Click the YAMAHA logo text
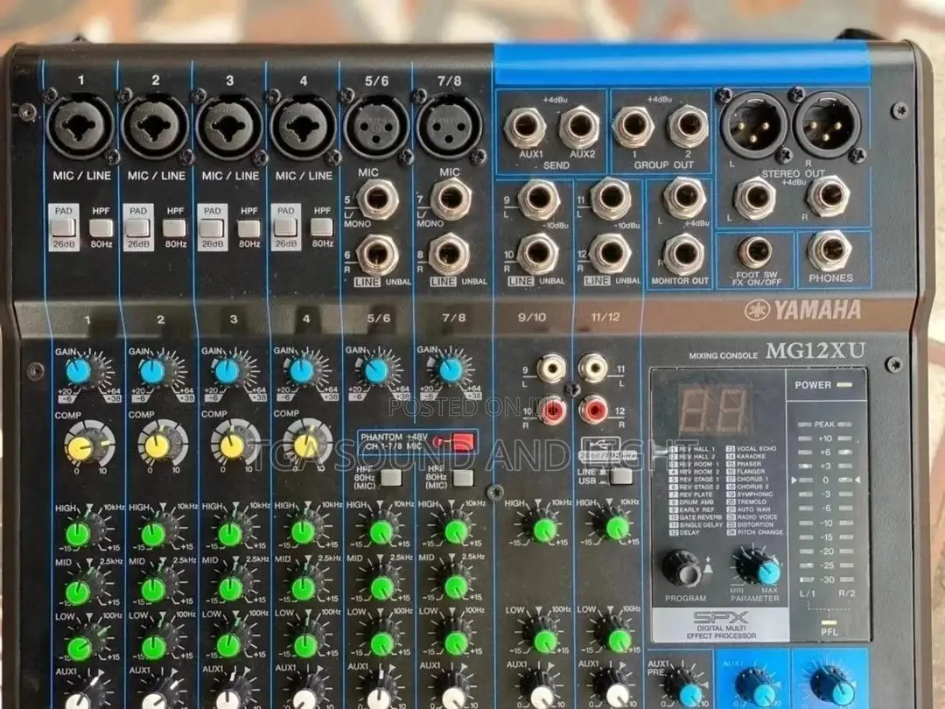Image resolution: width=945 pixels, height=709 pixels. [x=817, y=310]
